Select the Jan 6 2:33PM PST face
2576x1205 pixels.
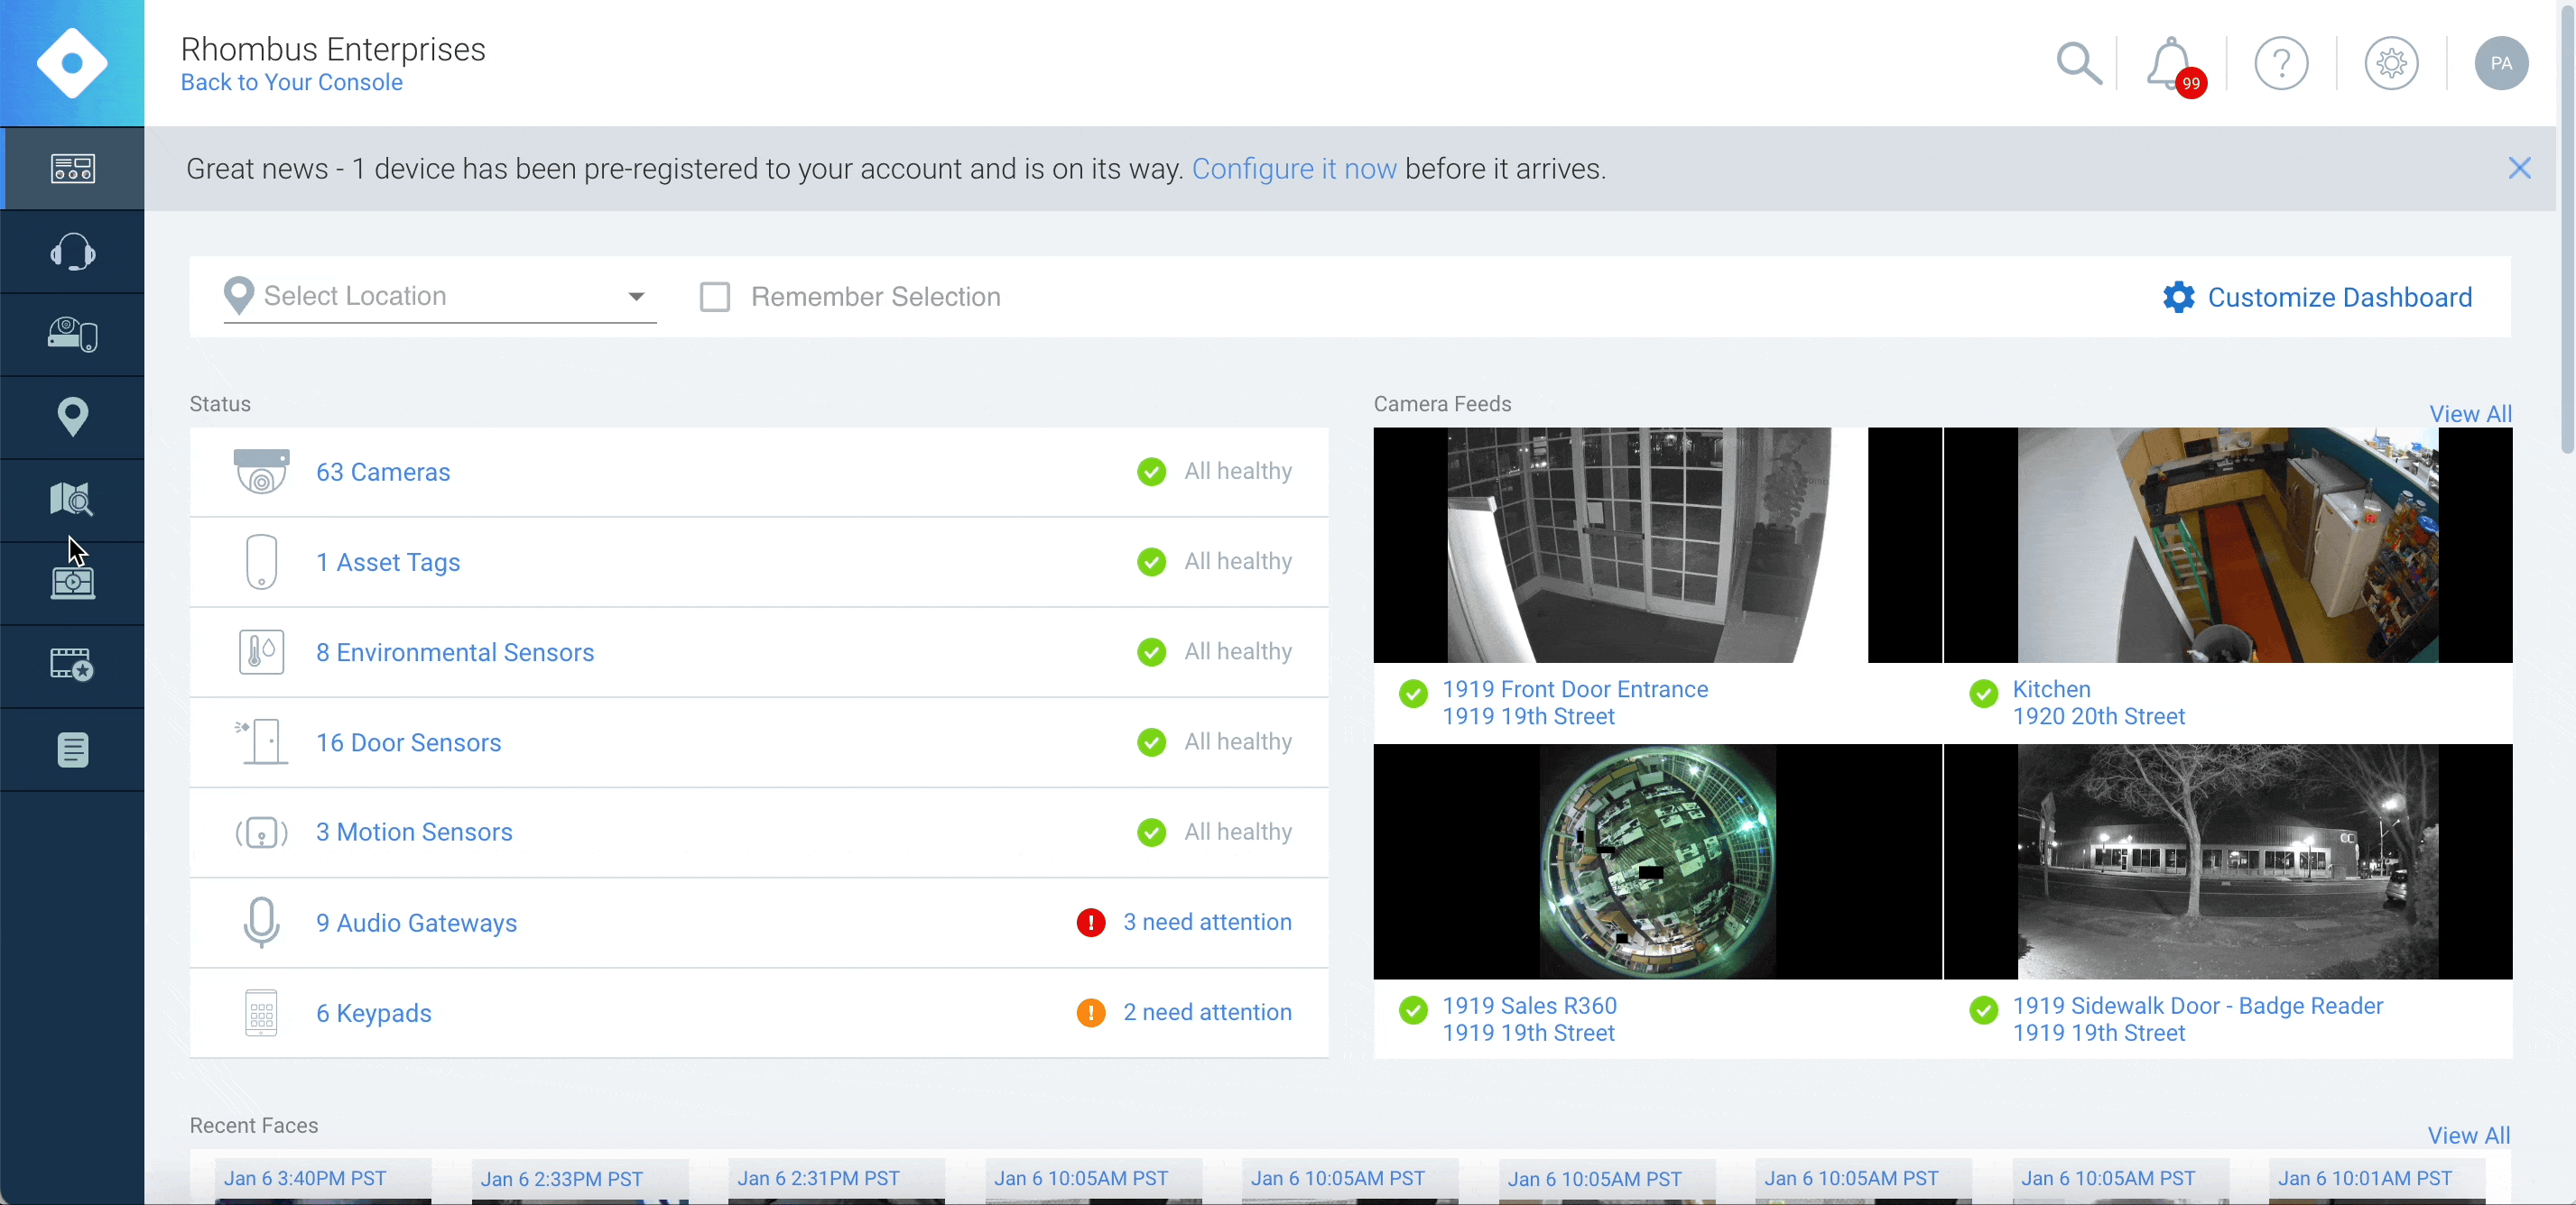click(x=580, y=1181)
